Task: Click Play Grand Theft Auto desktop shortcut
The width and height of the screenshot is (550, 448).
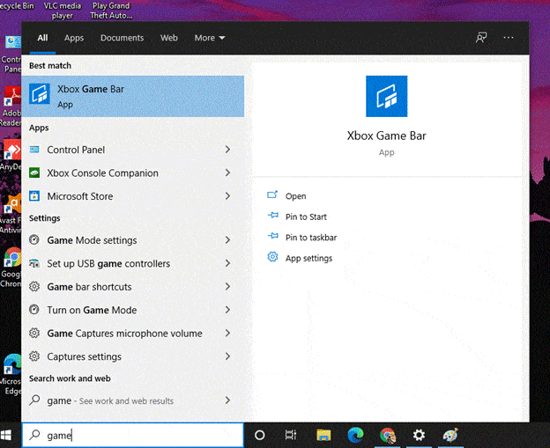Action: (x=111, y=11)
